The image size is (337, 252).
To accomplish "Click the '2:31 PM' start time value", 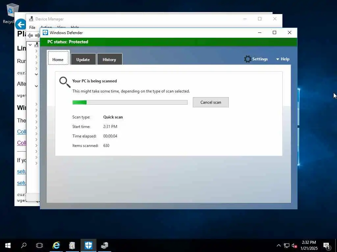I will click(x=110, y=127).
